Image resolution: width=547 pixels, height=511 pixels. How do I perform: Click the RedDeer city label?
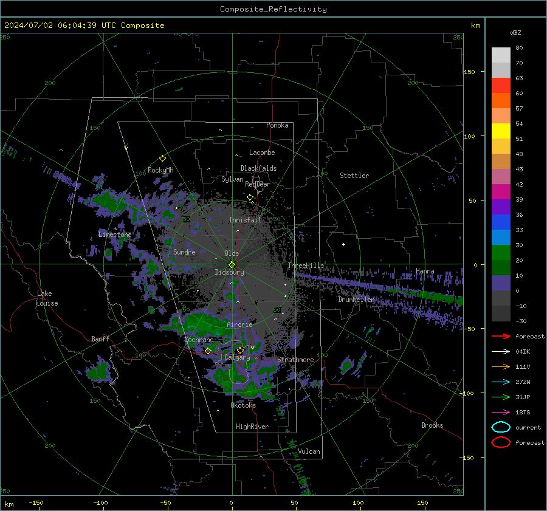[258, 184]
